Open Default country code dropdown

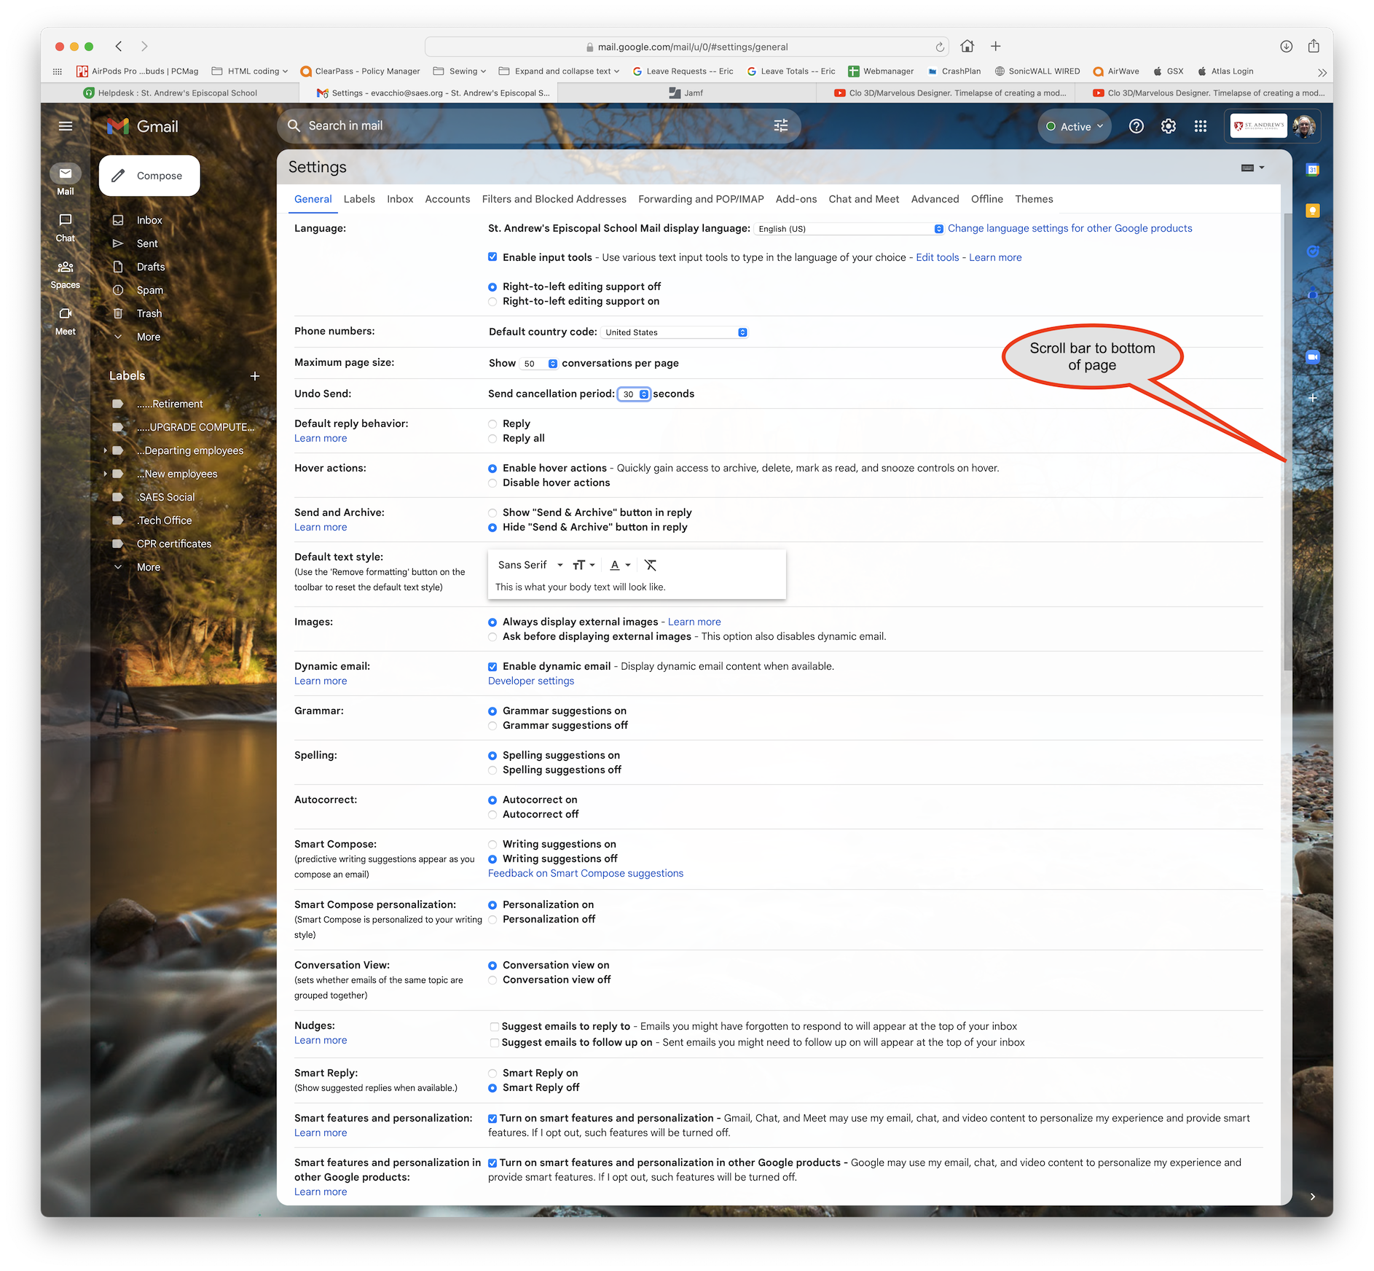(675, 332)
